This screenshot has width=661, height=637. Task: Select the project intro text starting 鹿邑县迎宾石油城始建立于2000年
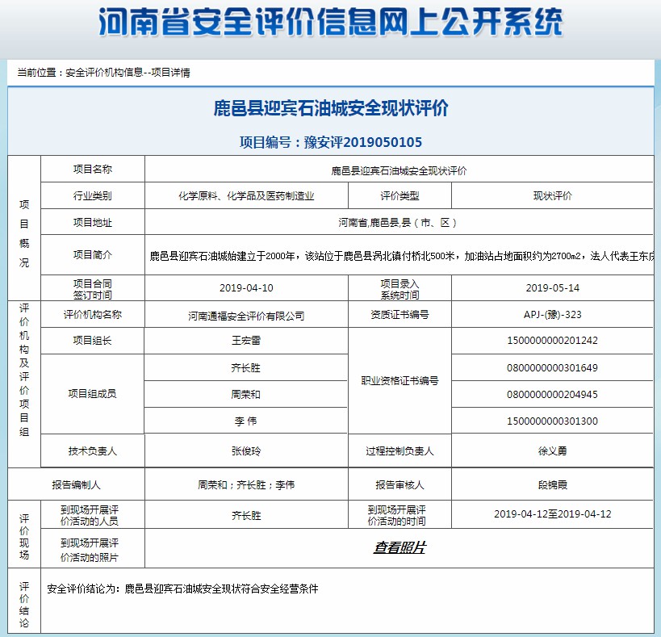402,256
